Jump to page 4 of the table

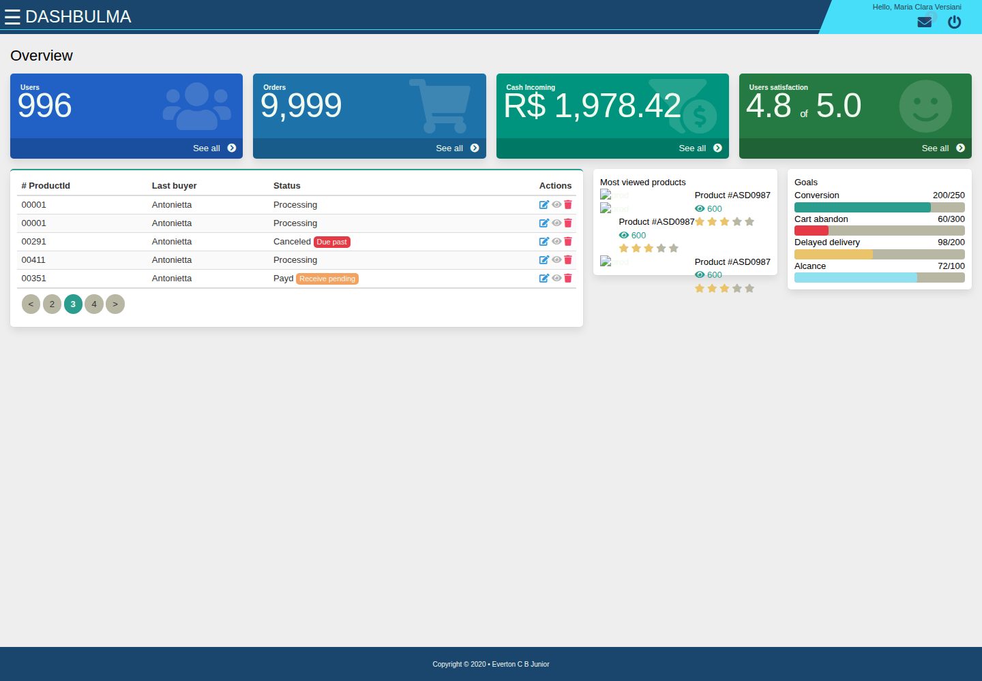pos(94,304)
